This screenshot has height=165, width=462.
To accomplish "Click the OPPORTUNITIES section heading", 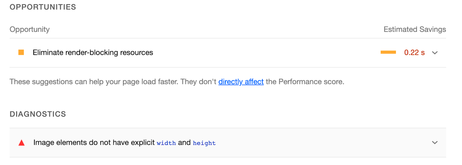I will tap(43, 7).
